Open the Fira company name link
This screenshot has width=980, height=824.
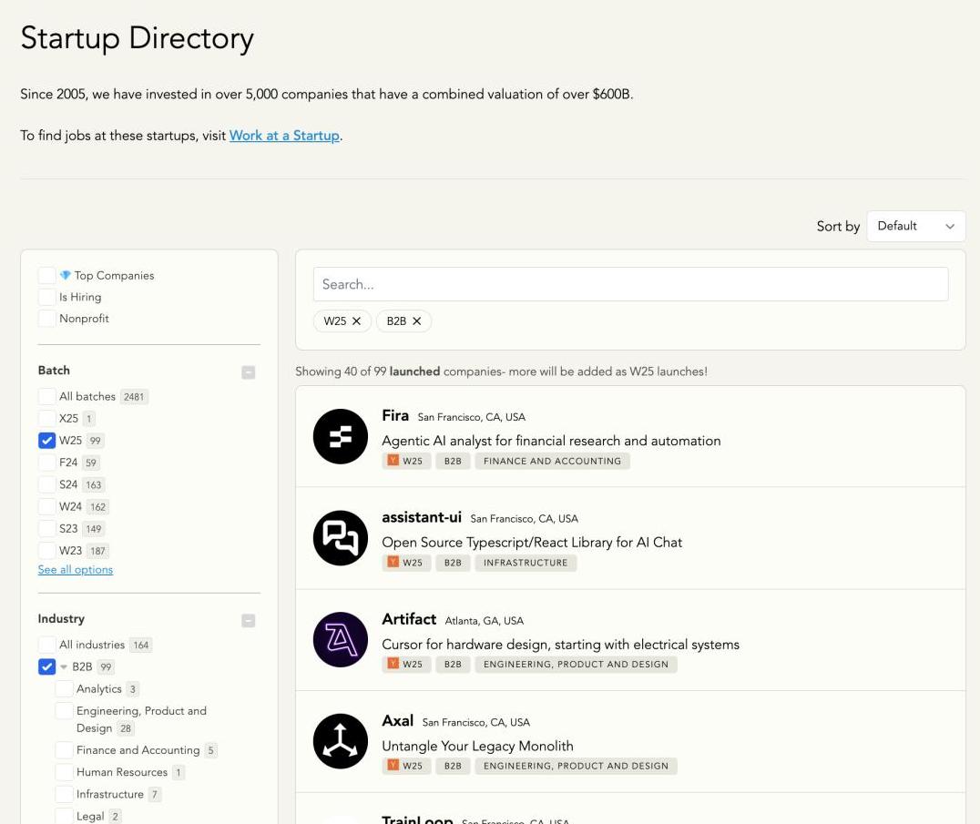395,415
